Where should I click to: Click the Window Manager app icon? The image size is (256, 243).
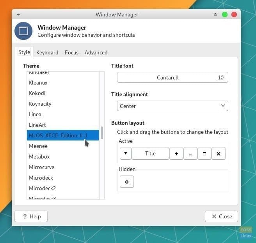tap(23, 31)
